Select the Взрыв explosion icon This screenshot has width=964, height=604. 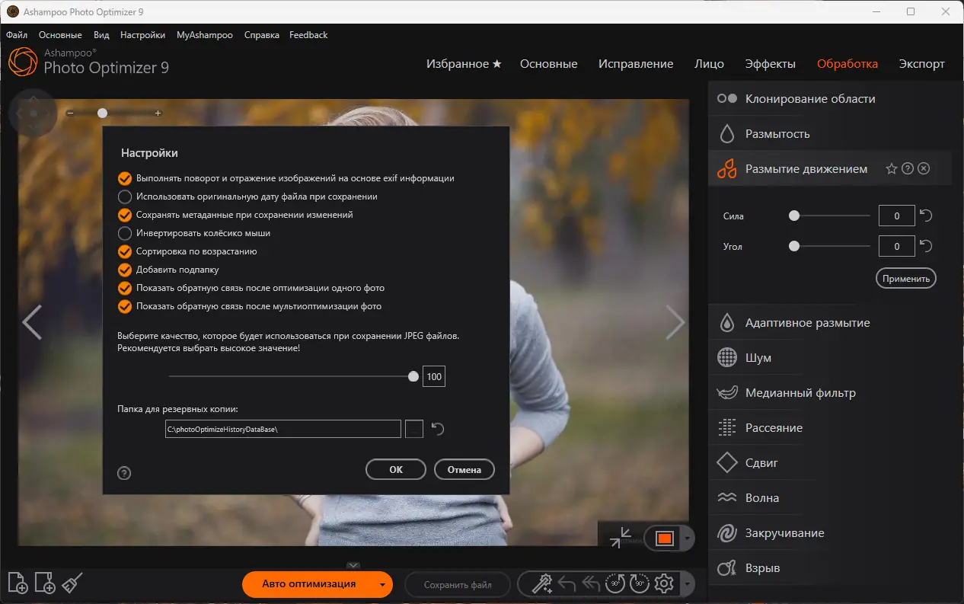click(x=727, y=568)
